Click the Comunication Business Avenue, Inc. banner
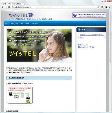The image size is (112, 113). (x=89, y=15)
